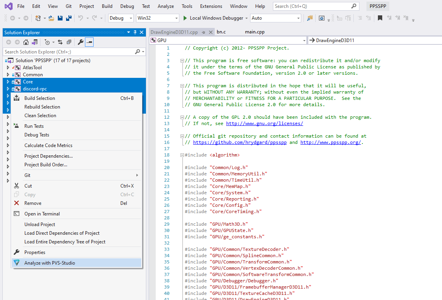Click the Visual Studio logo icon
Image resolution: width=442 pixels, height=300 pixels.
9,6
